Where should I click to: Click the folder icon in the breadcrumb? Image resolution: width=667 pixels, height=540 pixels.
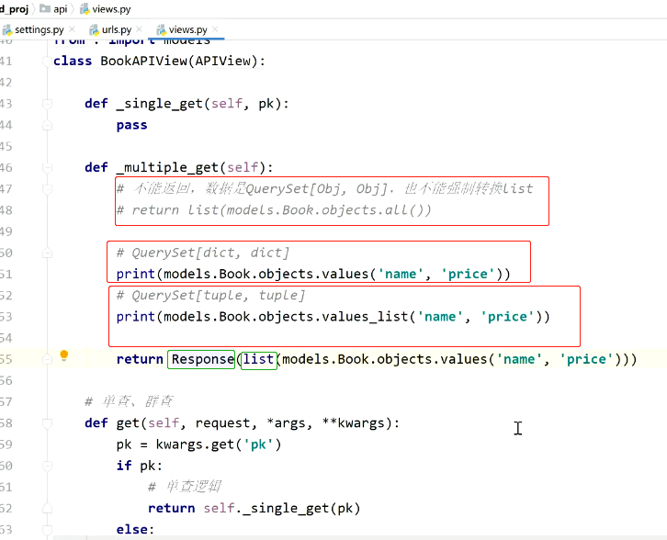point(45,8)
